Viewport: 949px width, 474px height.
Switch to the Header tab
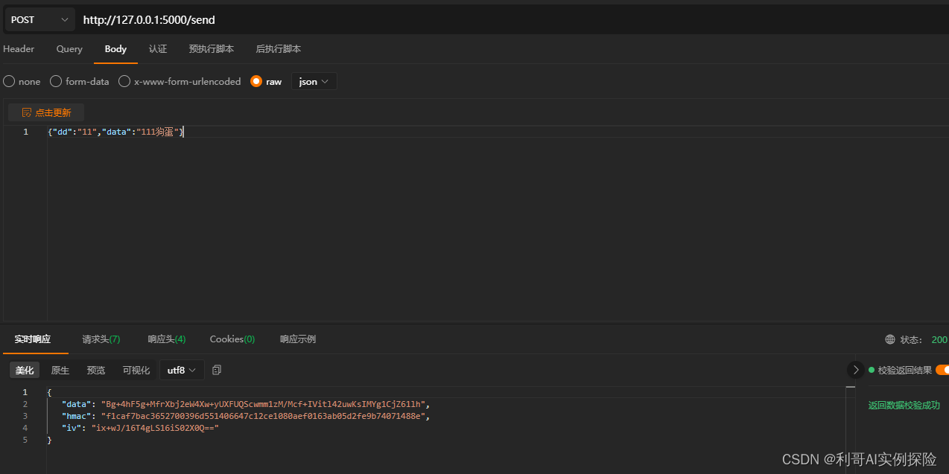[19, 49]
